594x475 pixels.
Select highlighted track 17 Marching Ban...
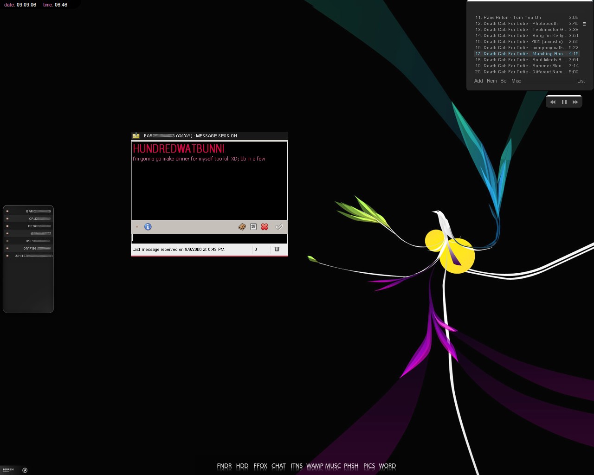(x=527, y=54)
